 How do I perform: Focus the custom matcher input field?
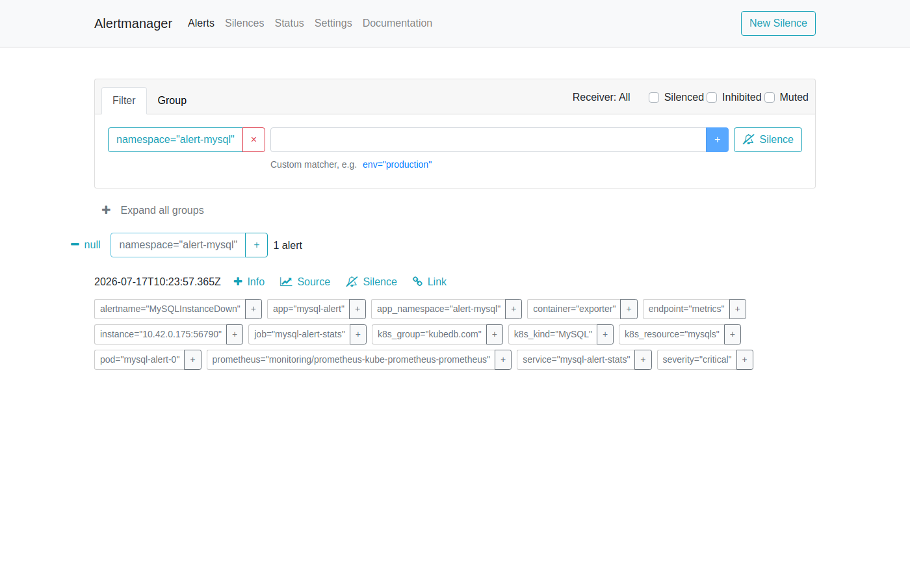(488, 140)
